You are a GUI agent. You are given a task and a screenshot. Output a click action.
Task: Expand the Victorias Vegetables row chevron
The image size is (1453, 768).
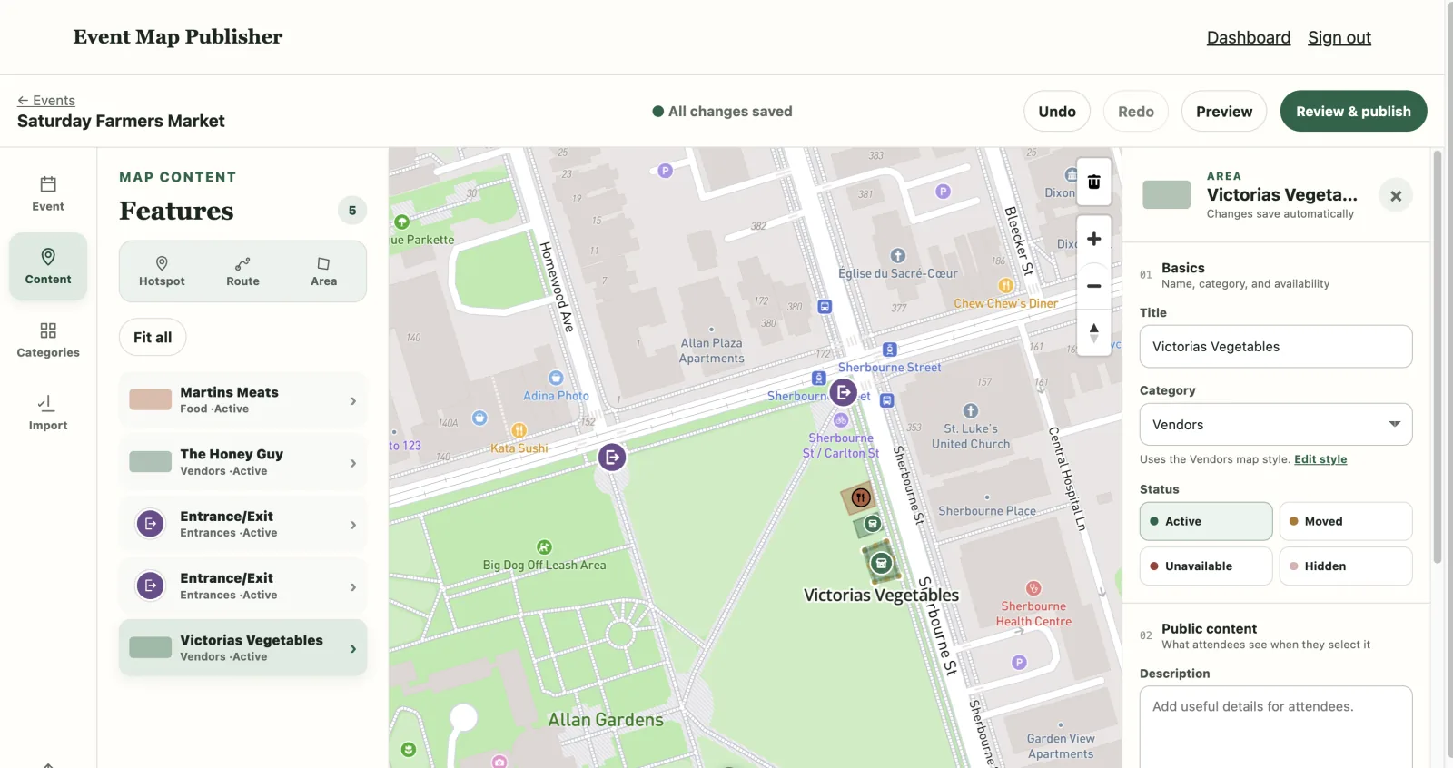(353, 649)
